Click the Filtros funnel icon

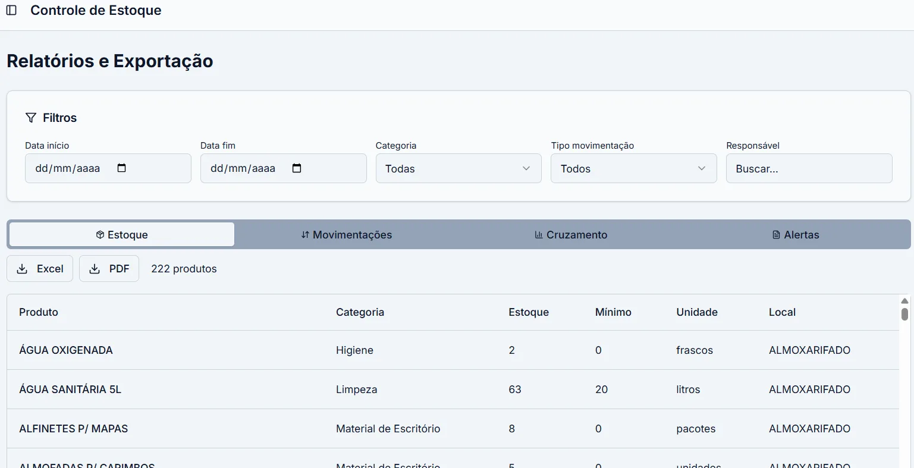pyautogui.click(x=31, y=118)
